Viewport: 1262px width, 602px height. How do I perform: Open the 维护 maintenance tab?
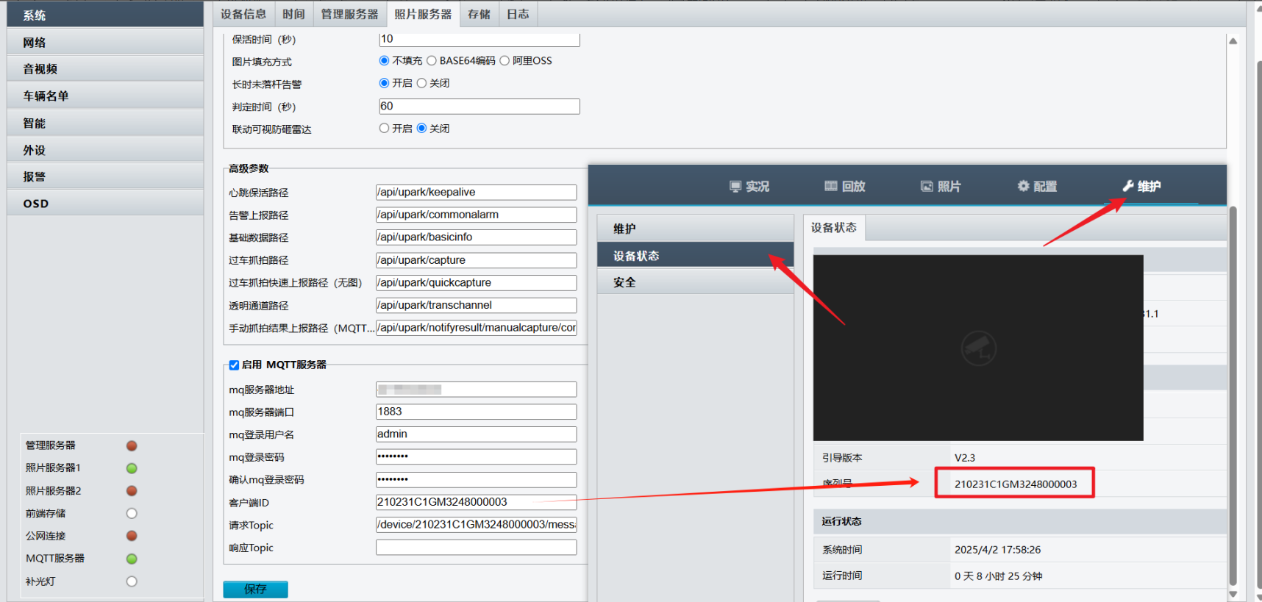(1141, 186)
